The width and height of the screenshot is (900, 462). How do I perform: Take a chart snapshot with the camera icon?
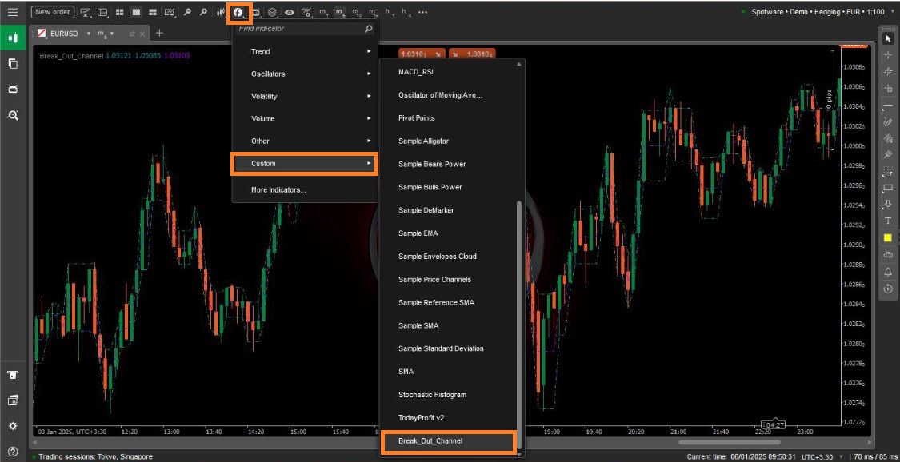tap(888, 254)
